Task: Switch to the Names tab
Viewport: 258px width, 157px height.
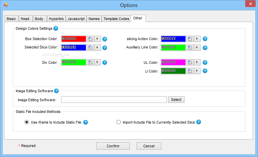Action: [x=94, y=19]
